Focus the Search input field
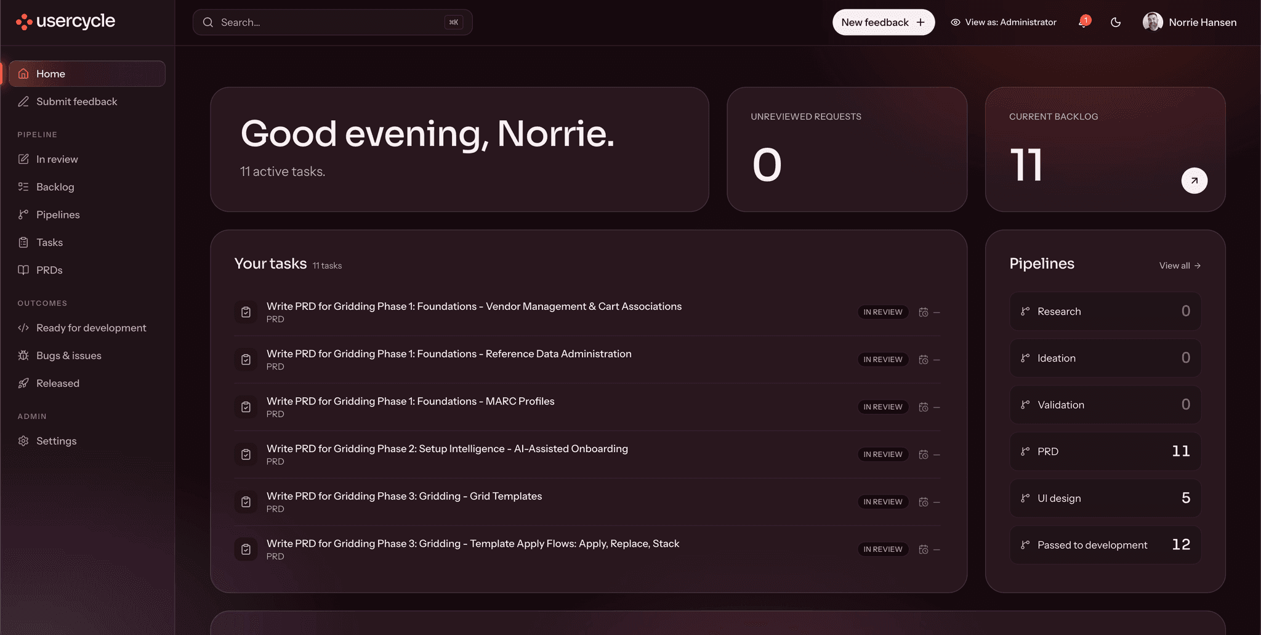This screenshot has width=1261, height=635. click(x=332, y=22)
